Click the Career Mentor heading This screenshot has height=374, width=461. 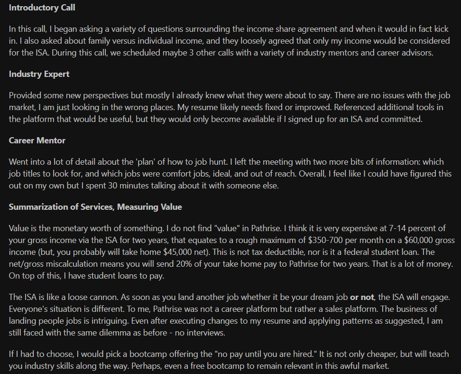37,140
